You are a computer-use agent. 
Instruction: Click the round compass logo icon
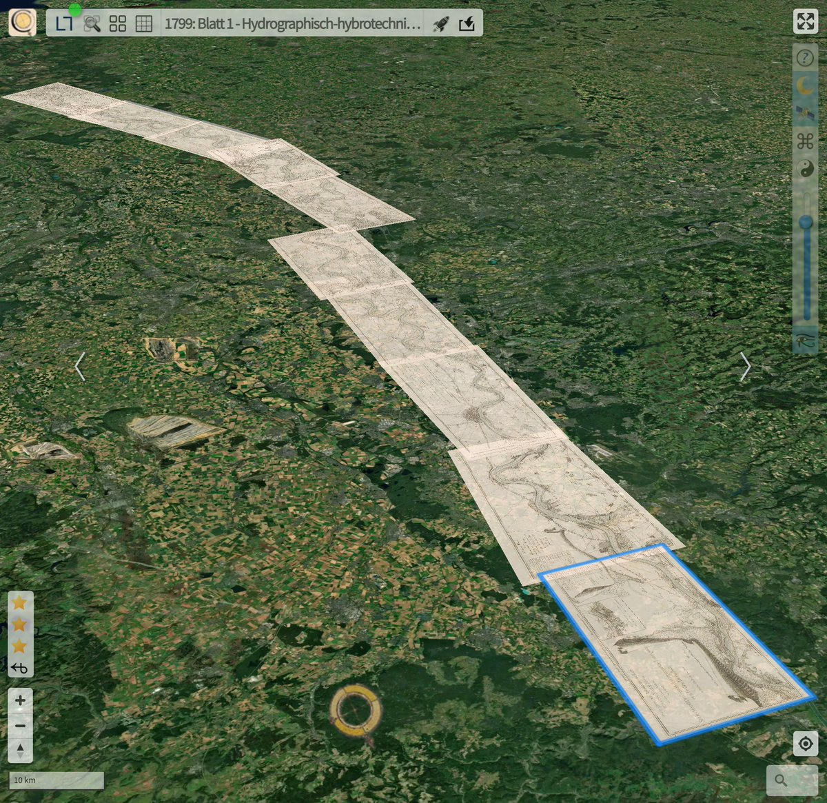[x=22, y=23]
